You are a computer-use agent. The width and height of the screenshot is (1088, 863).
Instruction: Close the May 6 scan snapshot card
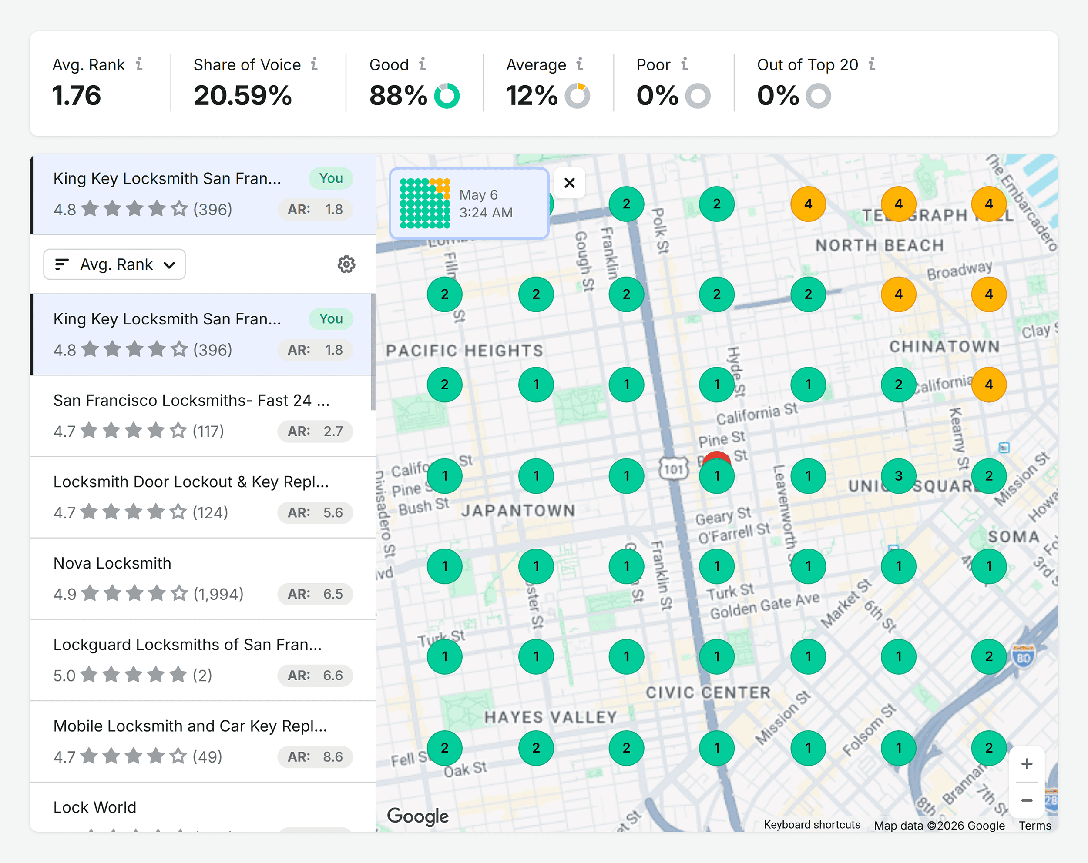[570, 183]
